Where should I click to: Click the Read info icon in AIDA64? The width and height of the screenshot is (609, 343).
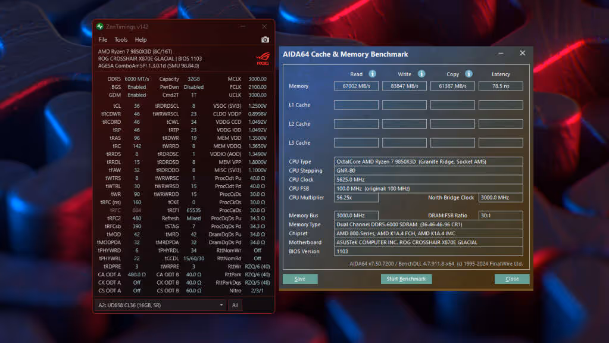click(372, 74)
